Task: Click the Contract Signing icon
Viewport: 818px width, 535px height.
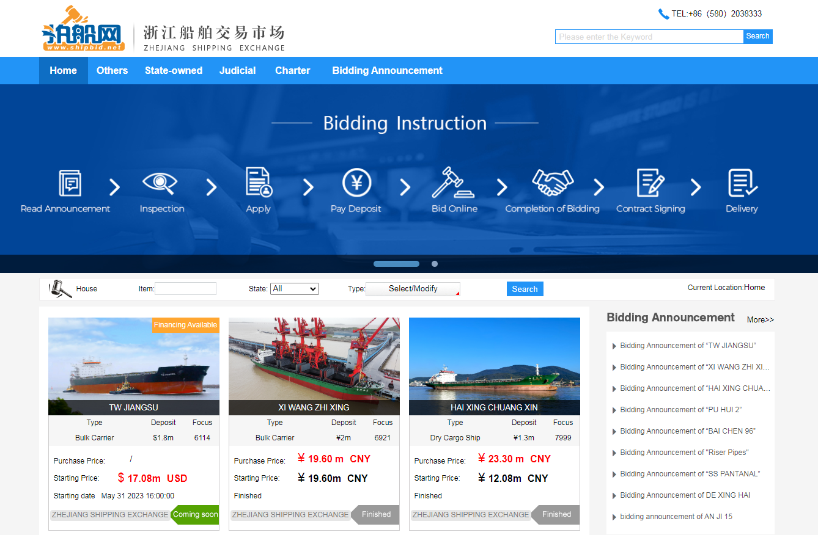Action: [x=650, y=183]
